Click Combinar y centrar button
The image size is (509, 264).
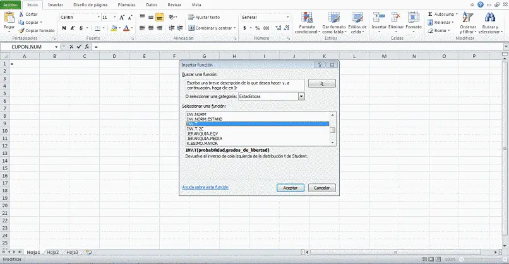(210, 28)
